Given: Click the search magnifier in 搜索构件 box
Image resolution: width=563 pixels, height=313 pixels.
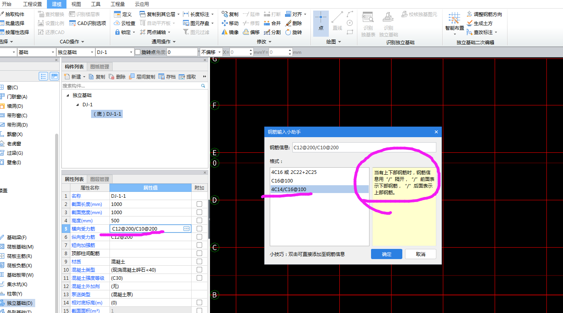Looking at the screenshot, I should point(203,86).
